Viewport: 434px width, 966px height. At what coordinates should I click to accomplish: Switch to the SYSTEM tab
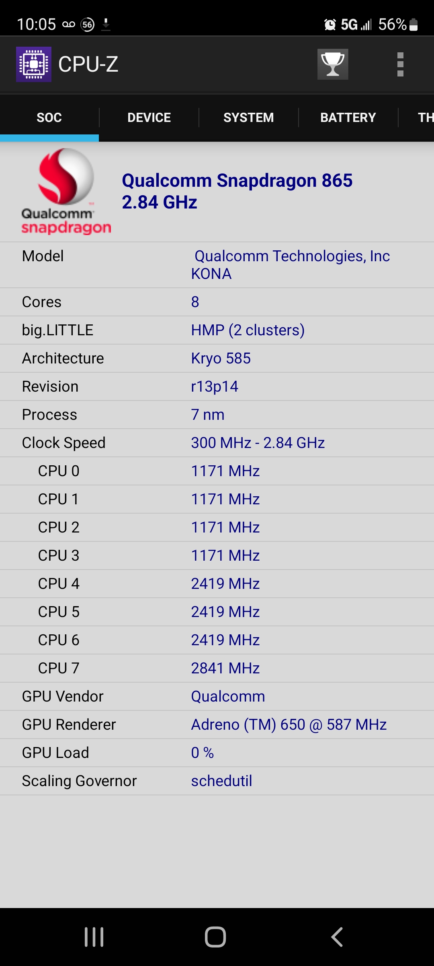[x=249, y=118]
